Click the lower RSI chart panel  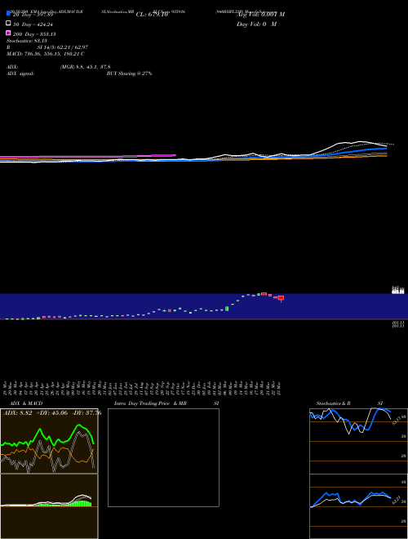[x=358, y=506]
